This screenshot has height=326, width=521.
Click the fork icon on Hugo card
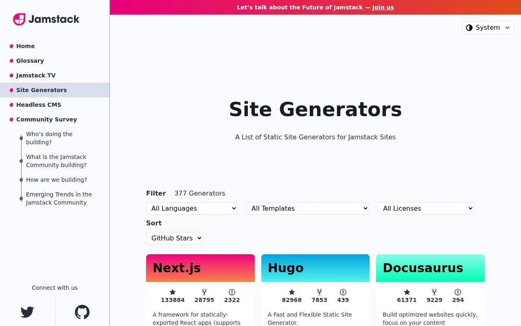pyautogui.click(x=320, y=292)
